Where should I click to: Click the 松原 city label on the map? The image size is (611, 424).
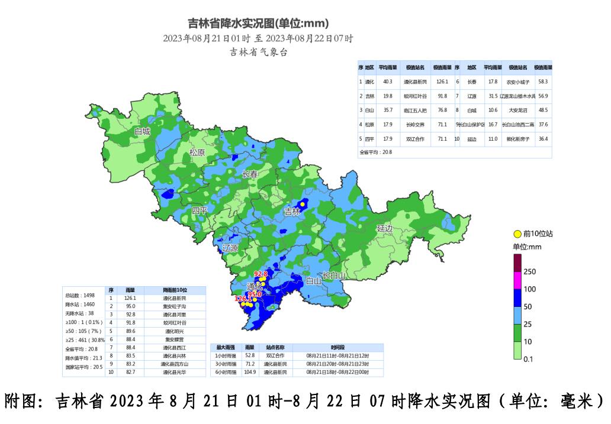[197, 153]
